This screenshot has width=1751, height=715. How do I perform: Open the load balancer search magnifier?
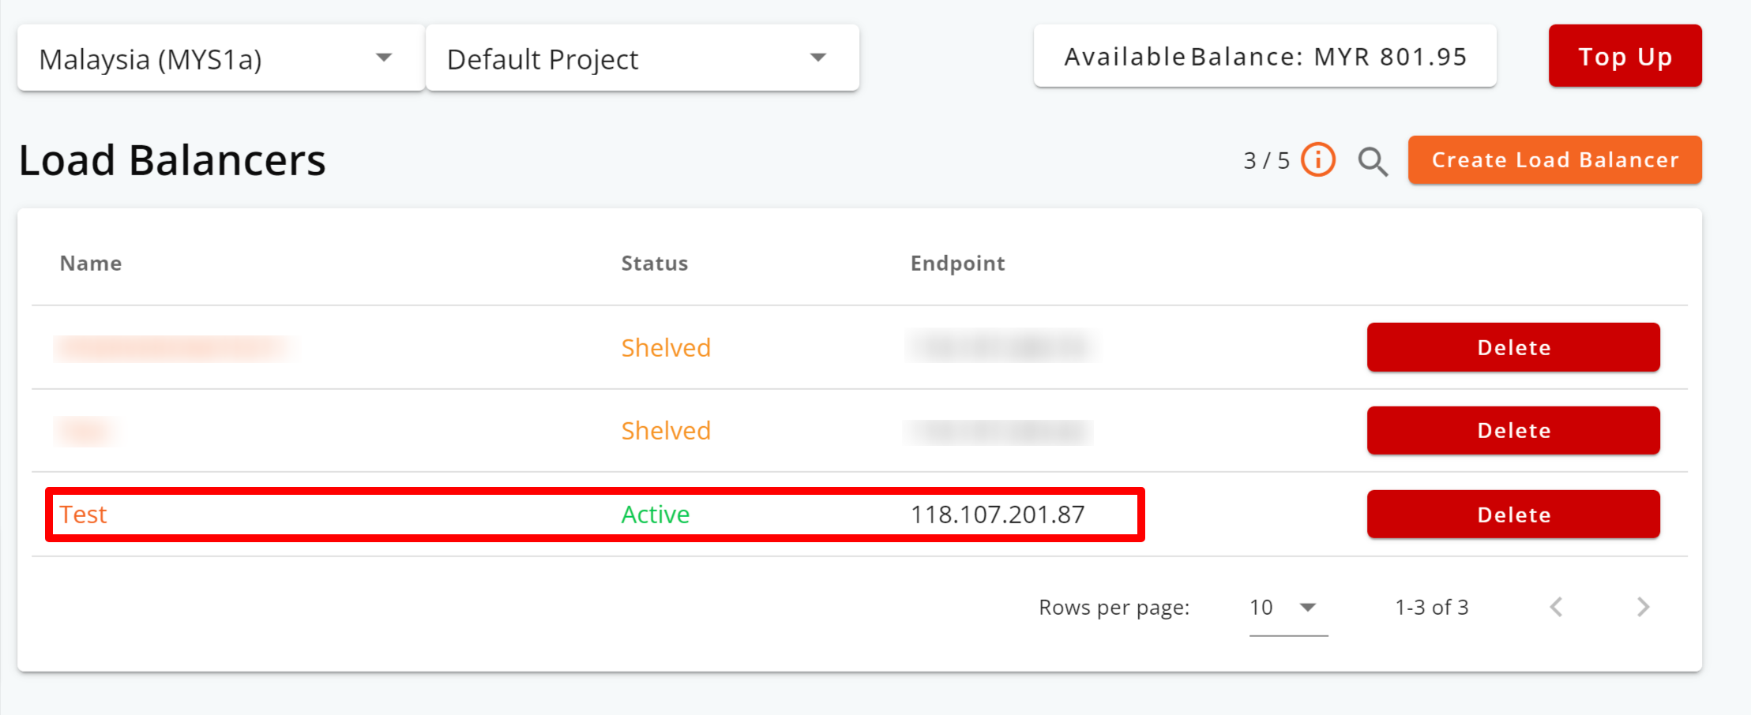1373,161
